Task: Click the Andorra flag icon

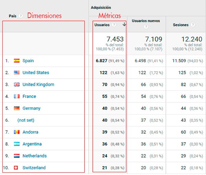Action: pos(17,132)
